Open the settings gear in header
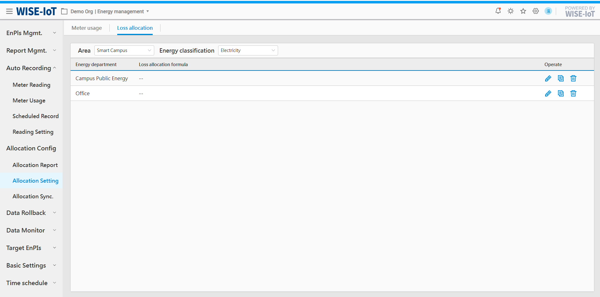Image resolution: width=600 pixels, height=297 pixels. coord(536,11)
